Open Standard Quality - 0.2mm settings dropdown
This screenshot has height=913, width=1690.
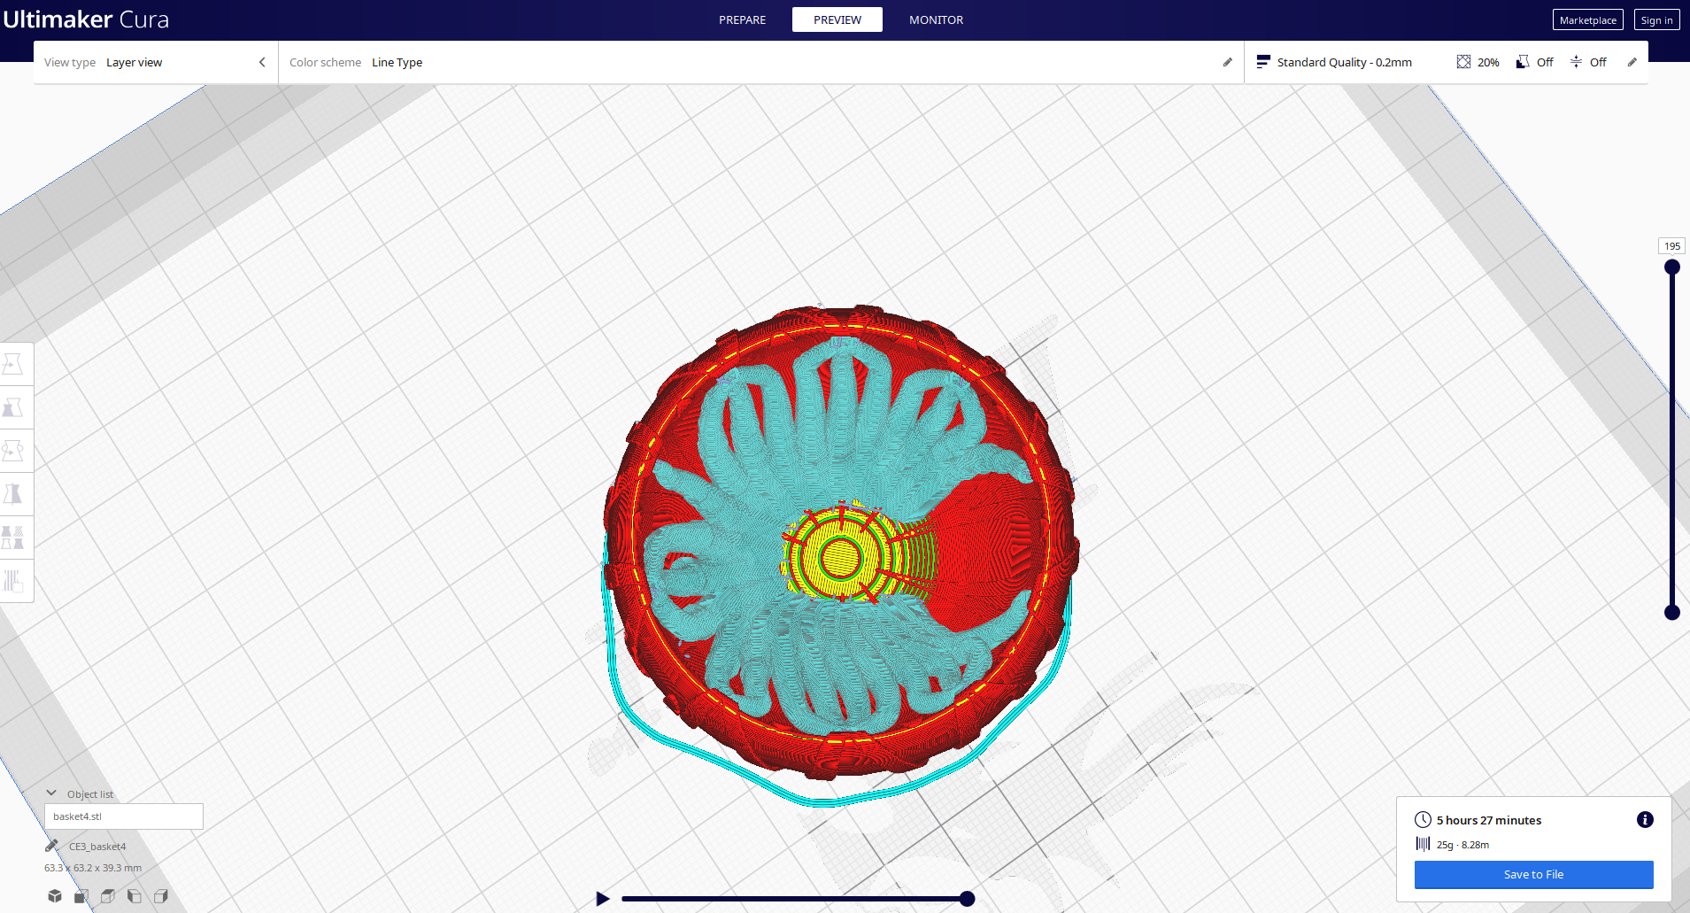click(1446, 62)
